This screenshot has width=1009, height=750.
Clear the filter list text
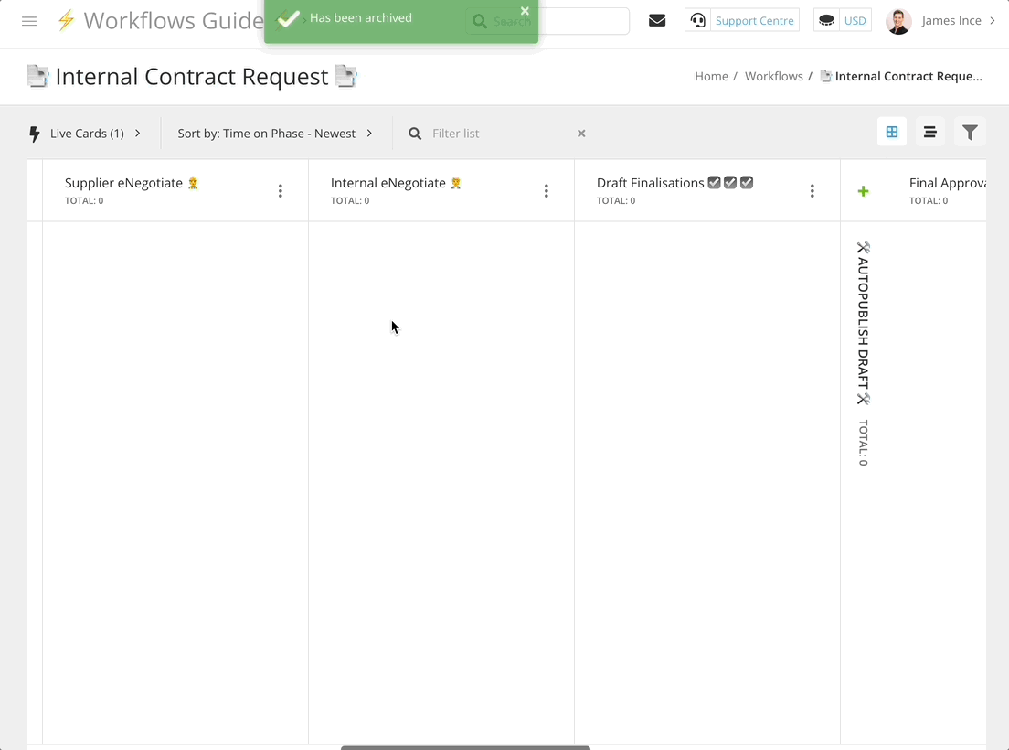point(581,134)
